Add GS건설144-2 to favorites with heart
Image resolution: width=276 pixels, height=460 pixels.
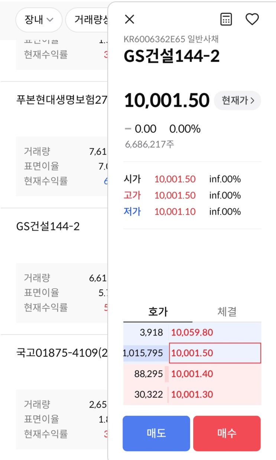252,19
